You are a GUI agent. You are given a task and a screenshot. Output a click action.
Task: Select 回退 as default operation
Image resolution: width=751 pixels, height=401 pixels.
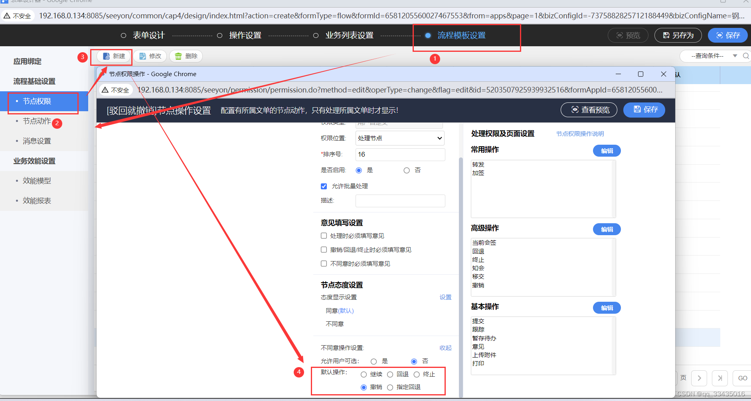tap(390, 375)
